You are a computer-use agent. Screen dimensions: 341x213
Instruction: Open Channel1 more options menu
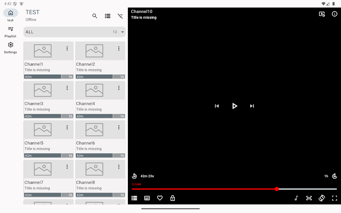[x=67, y=49]
